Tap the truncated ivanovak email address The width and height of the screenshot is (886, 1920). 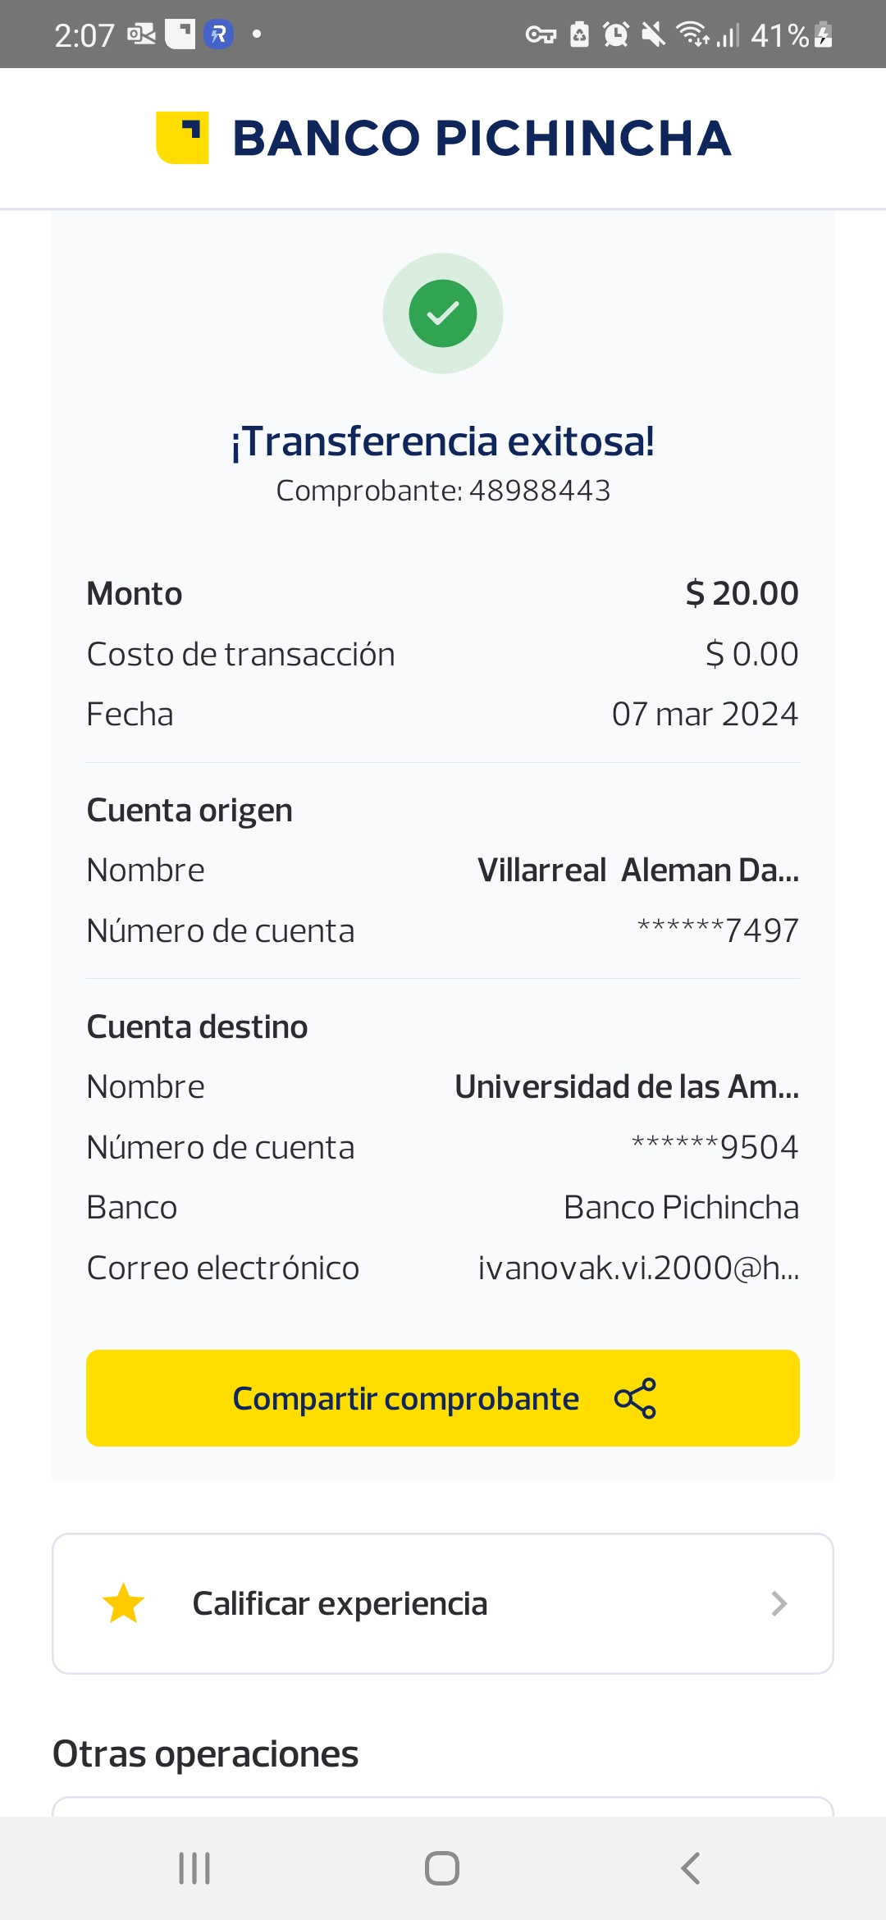638,1268
